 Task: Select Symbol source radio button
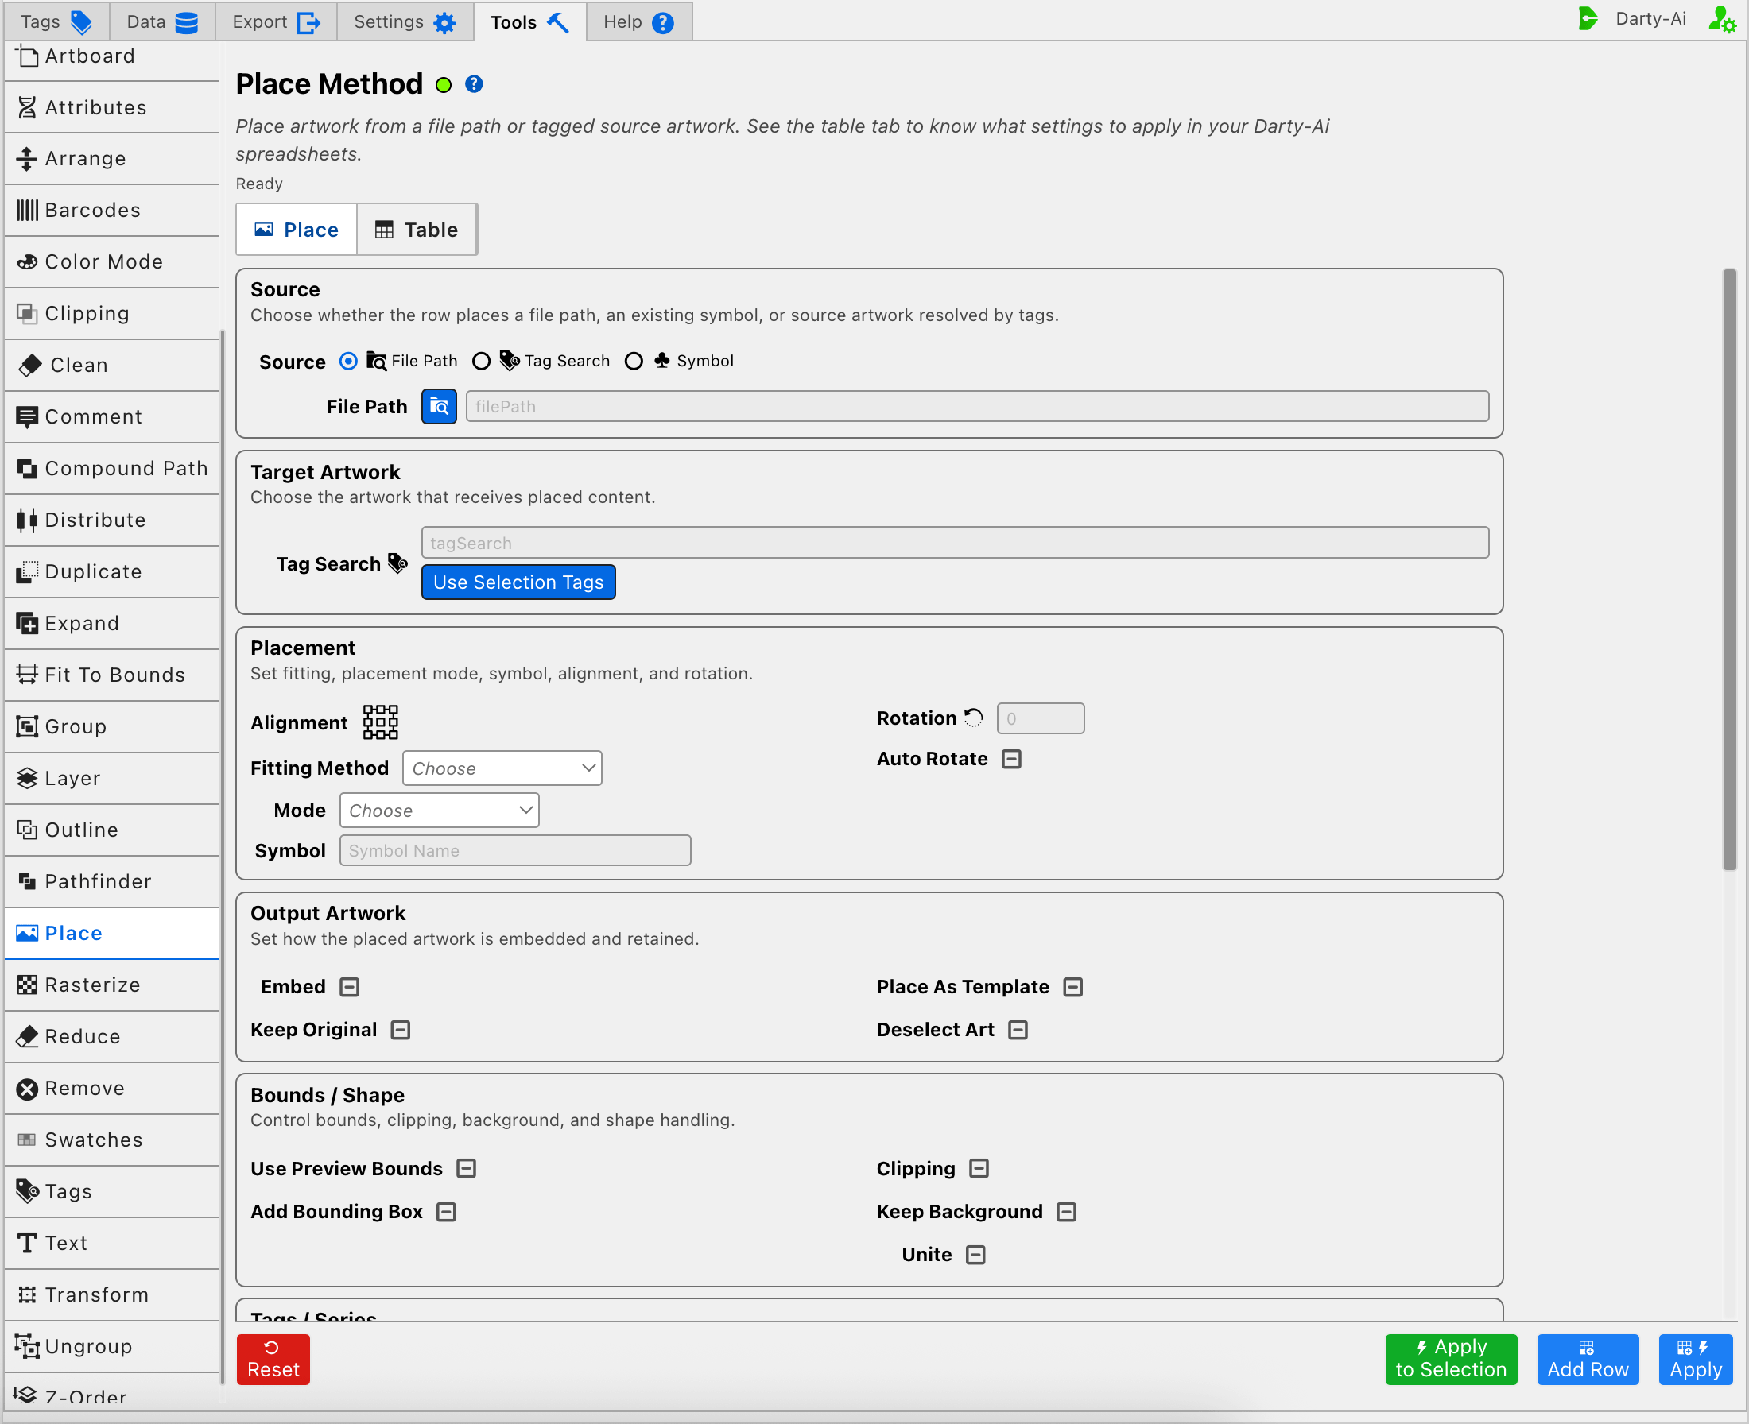coord(634,361)
